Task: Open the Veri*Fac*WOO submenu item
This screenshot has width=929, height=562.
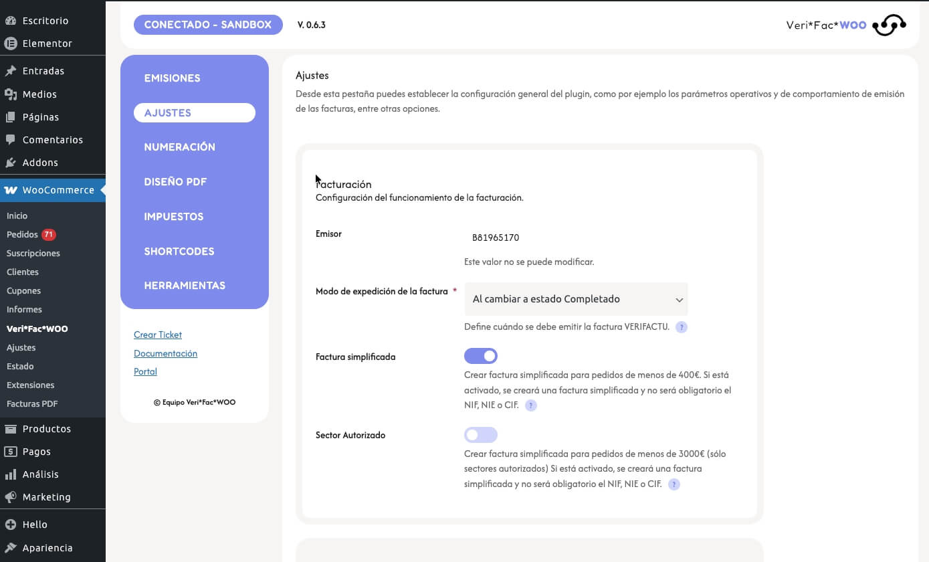Action: click(x=37, y=329)
